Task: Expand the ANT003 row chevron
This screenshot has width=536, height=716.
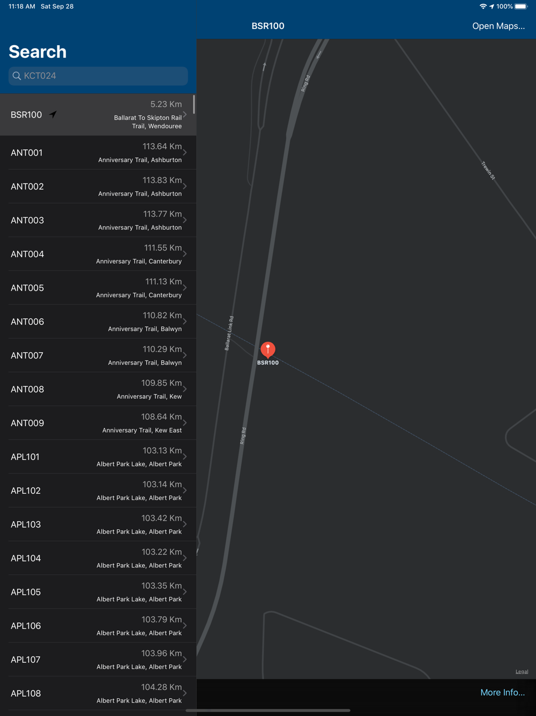Action: pyautogui.click(x=185, y=220)
